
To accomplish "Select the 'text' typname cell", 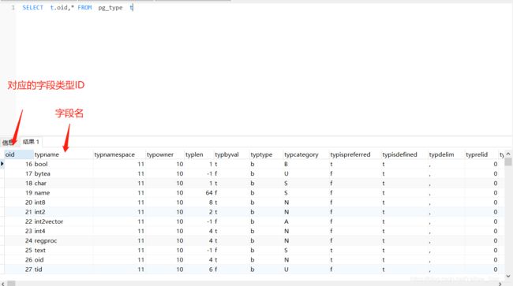I will 63,250.
